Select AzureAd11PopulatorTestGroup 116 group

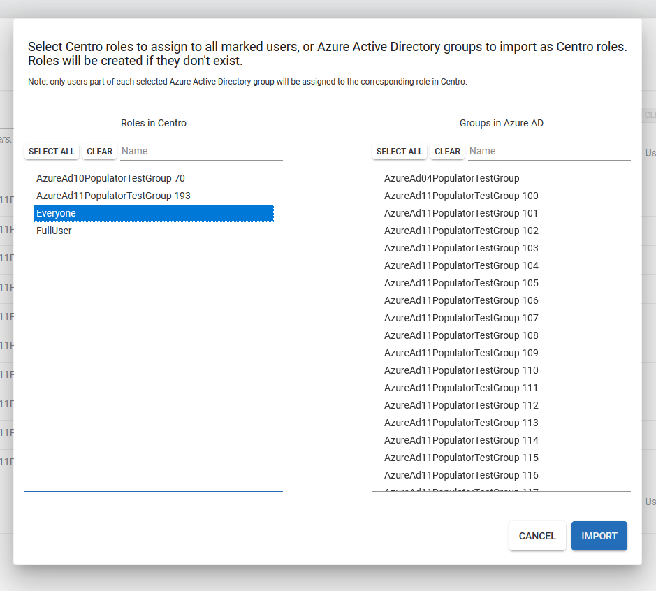pyautogui.click(x=461, y=475)
